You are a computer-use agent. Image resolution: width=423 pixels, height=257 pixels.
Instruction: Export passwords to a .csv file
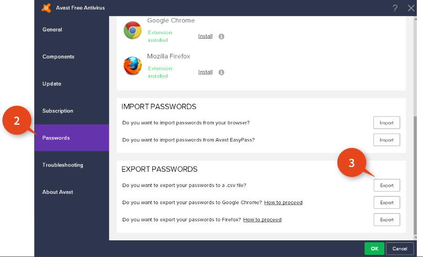[386, 186]
